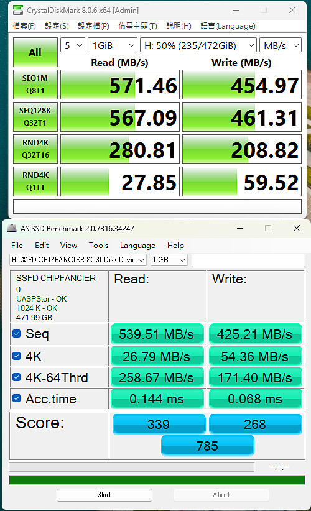Image resolution: width=311 pixels, height=511 pixels.
Task: Open the SSFD CHIPFANCIER drive dropdown
Action: 78,260
